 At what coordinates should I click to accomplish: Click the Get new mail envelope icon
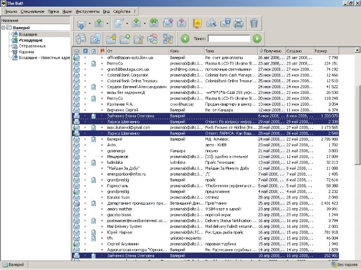tap(81, 23)
